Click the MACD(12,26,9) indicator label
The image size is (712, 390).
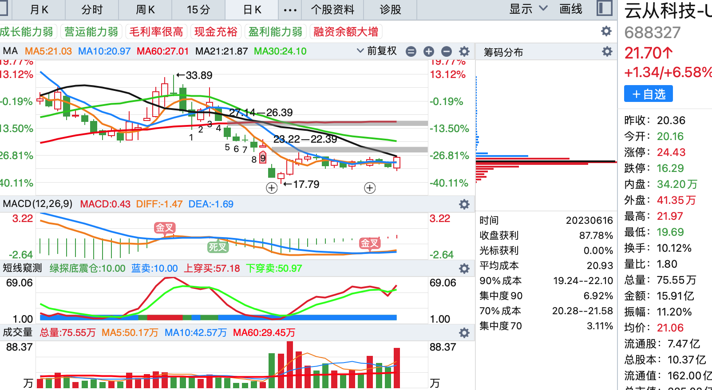pos(38,204)
